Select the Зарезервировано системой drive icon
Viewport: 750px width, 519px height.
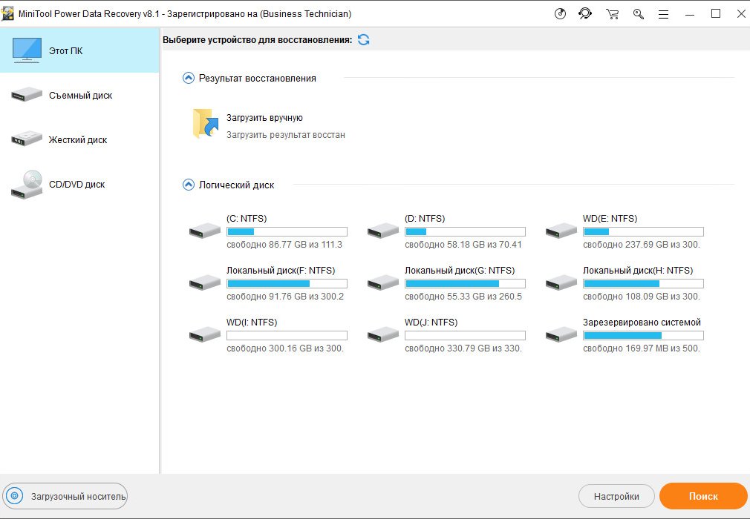click(x=561, y=334)
